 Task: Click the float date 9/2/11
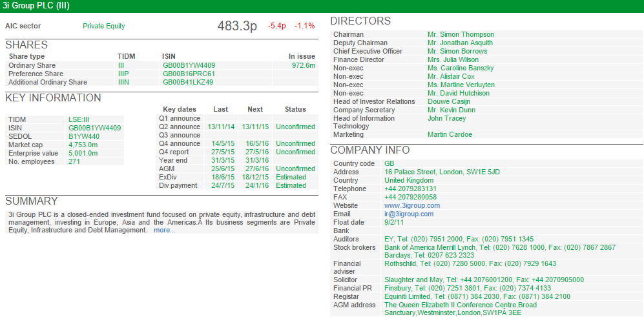click(x=394, y=222)
